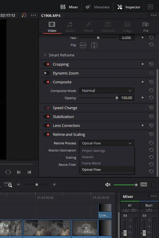Viewport: 159px width, 238px height.
Task: Reset the Yaw value
Action: (151, 38)
